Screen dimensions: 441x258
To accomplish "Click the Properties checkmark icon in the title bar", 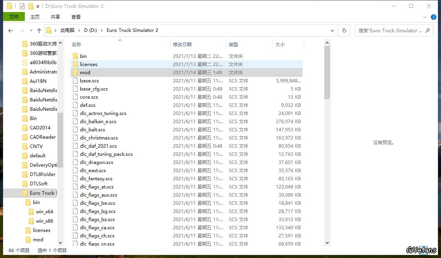I will click(22, 6).
